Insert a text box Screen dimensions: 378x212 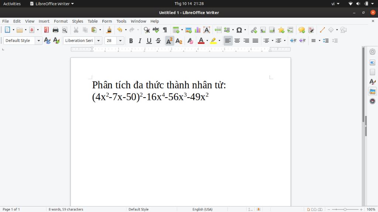click(207, 30)
